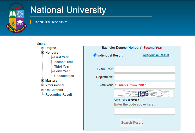Screen dimensions: 195x133
Task: Select the Degree category label
Action: coord(51,48)
